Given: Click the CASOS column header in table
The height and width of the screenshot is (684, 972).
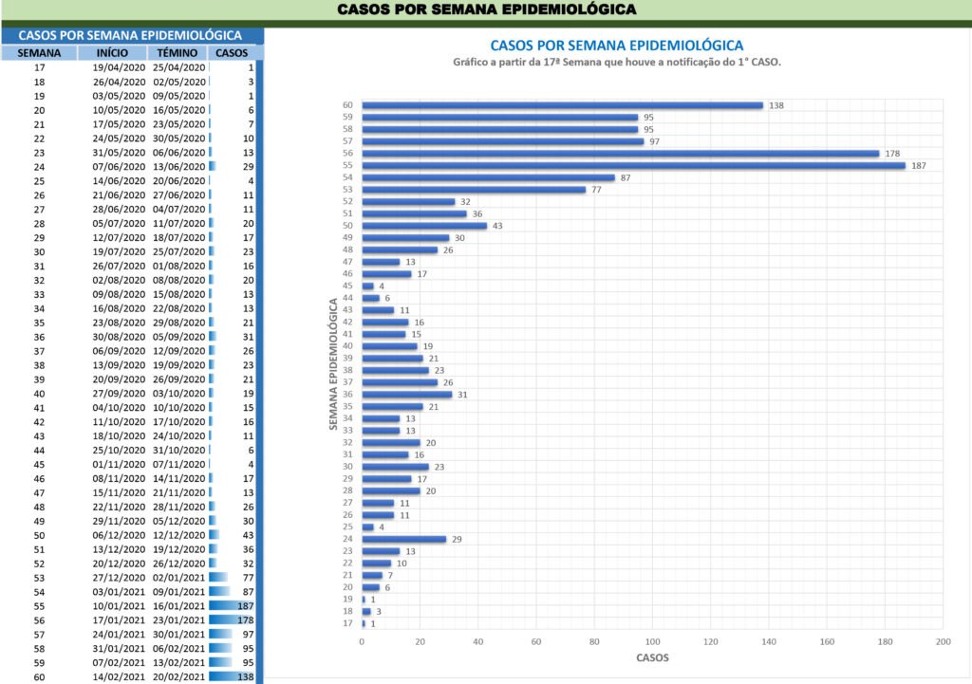Looking at the screenshot, I should [x=232, y=53].
